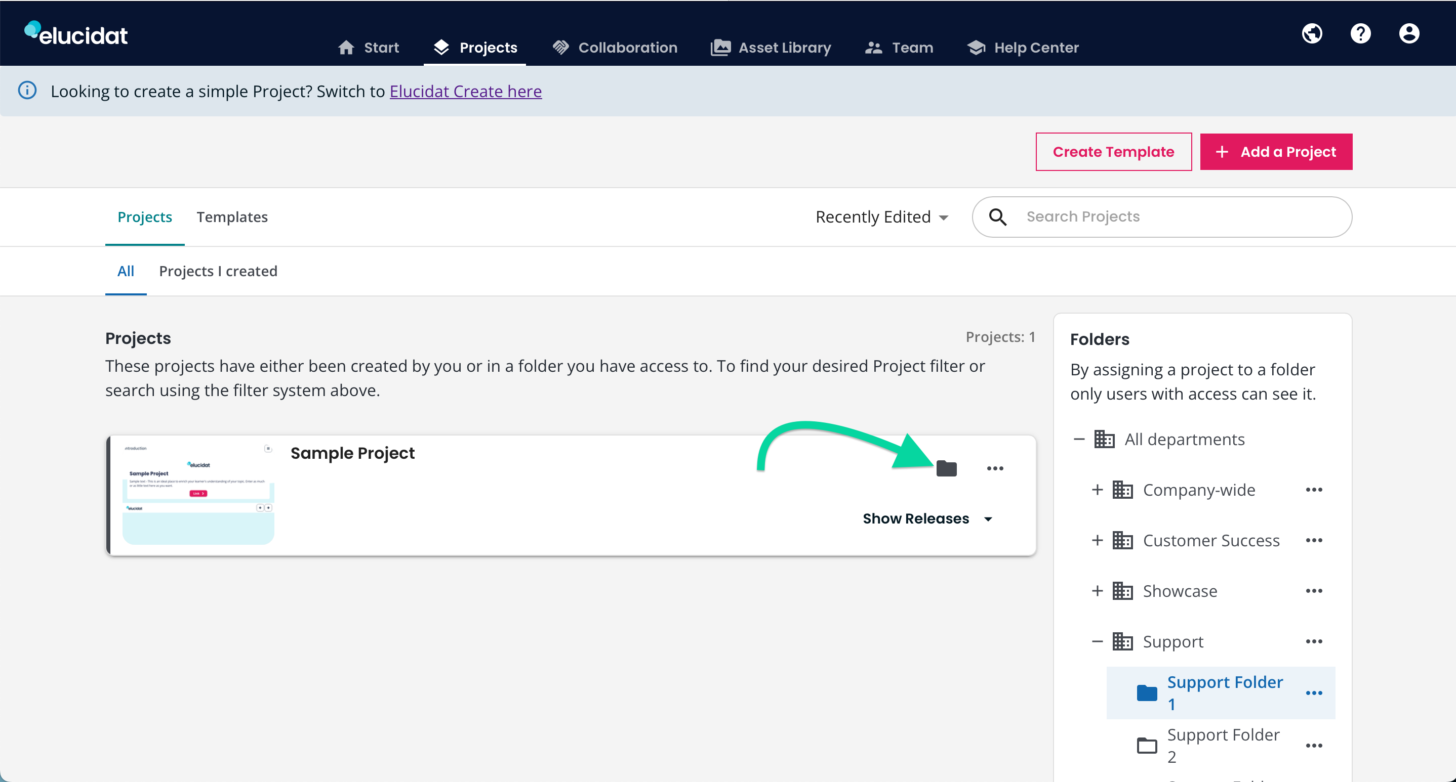Click the Elucidat logo
This screenshot has height=782, width=1456.
[76, 34]
